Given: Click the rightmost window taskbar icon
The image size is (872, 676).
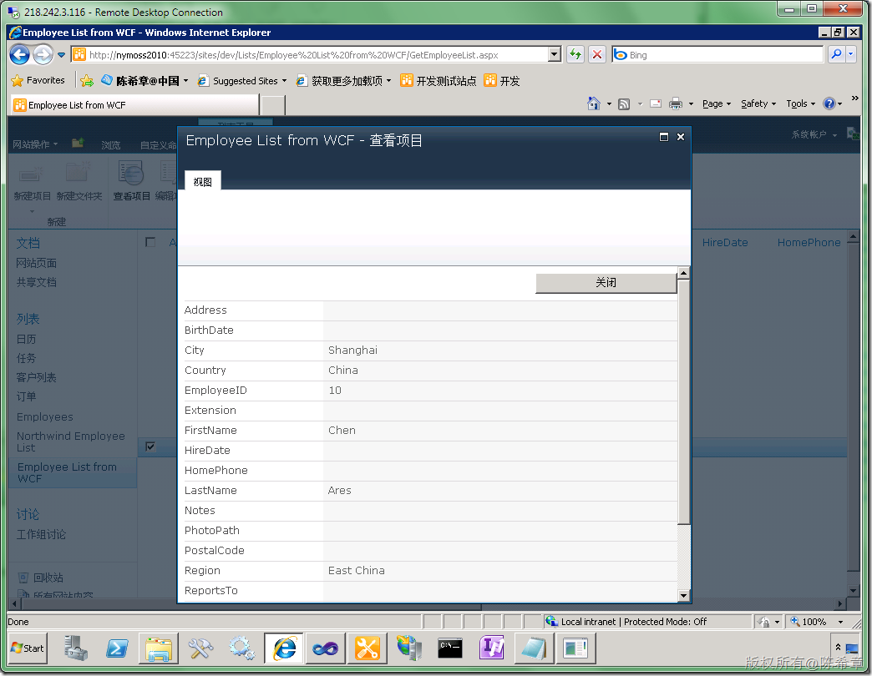Looking at the screenshot, I should tap(575, 648).
